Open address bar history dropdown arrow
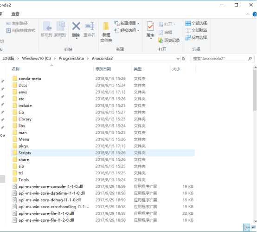The image size is (257, 232). click(178, 59)
